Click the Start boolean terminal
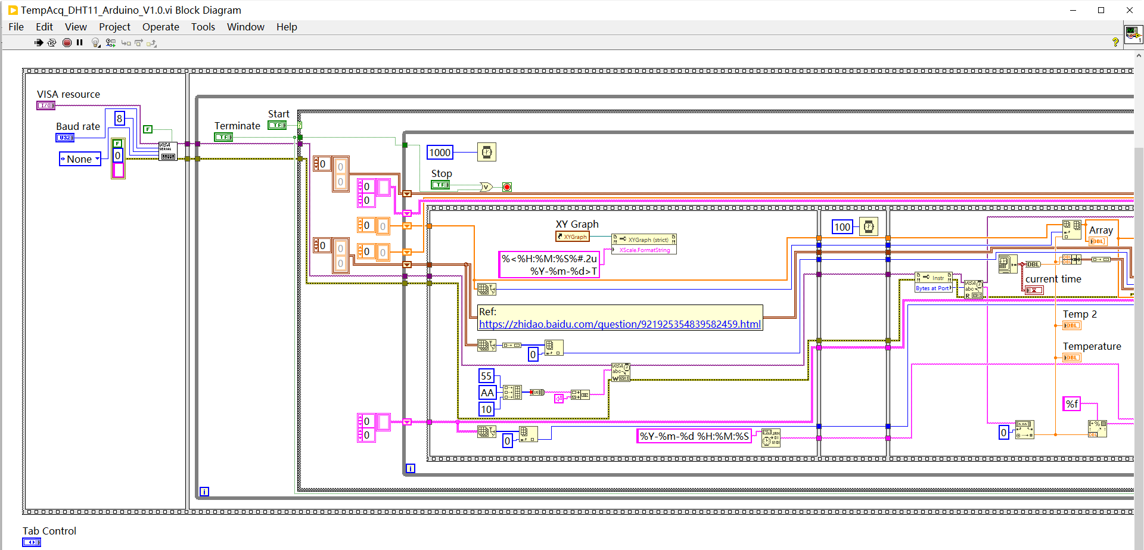 [277, 125]
